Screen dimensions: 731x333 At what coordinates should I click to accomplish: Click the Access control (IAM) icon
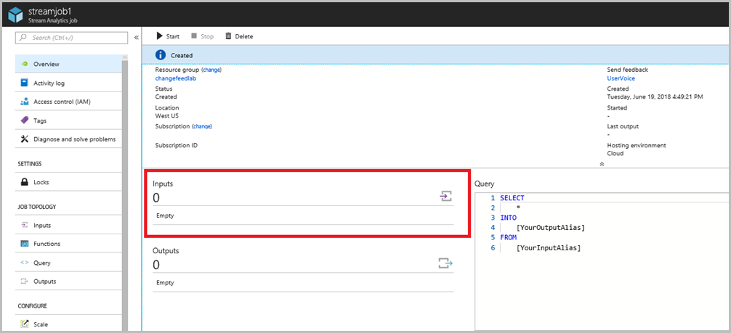click(25, 102)
